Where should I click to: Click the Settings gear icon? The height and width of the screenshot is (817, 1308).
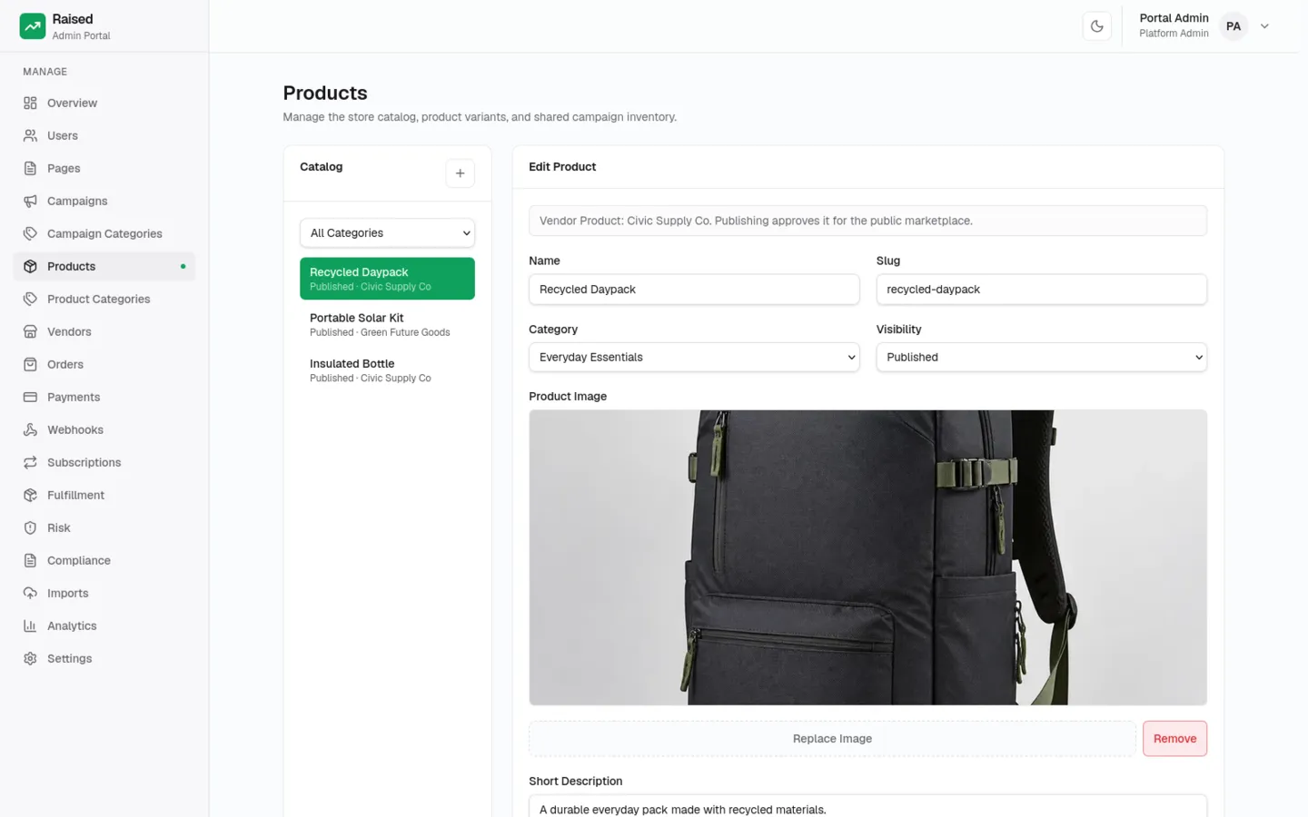[30, 658]
